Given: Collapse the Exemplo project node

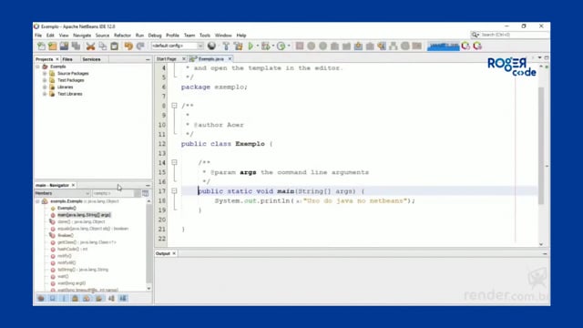Looking at the screenshot, I should (37, 67).
